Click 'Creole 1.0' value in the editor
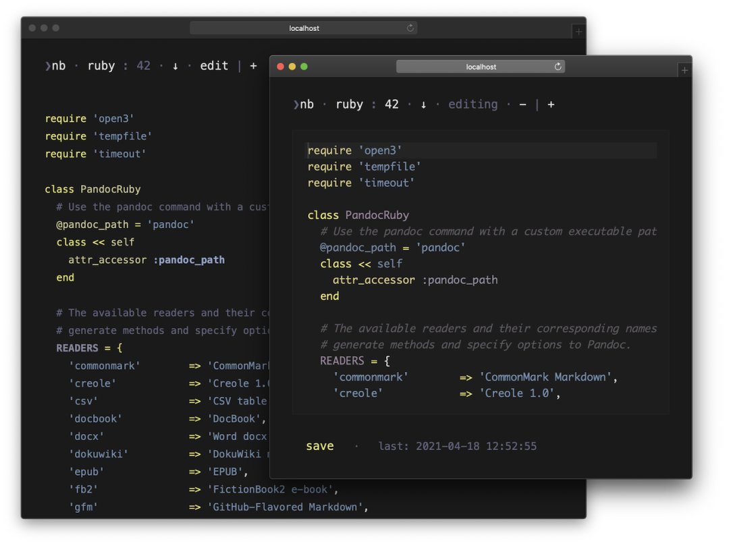This screenshot has height=550, width=729. [517, 393]
